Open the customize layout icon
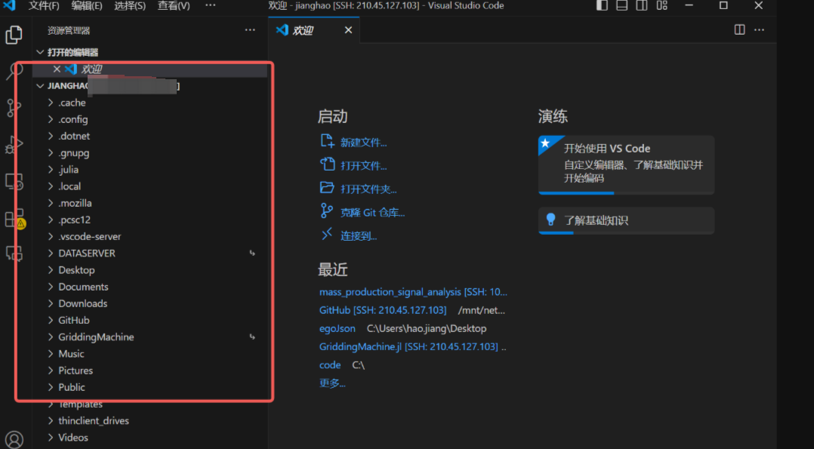 coord(662,6)
